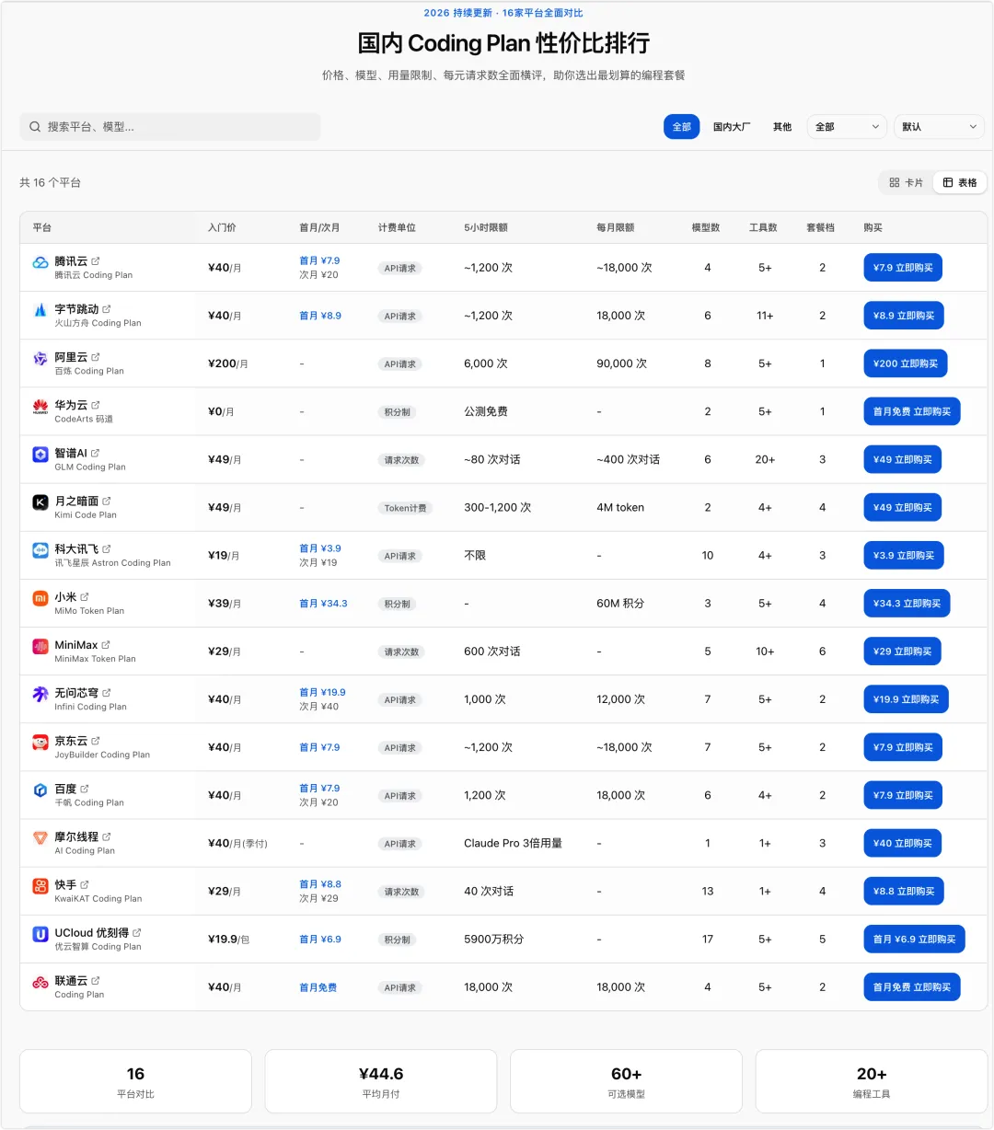Click ¥3.9 立即购买 button
The width and height of the screenshot is (994, 1130).
[x=904, y=556]
